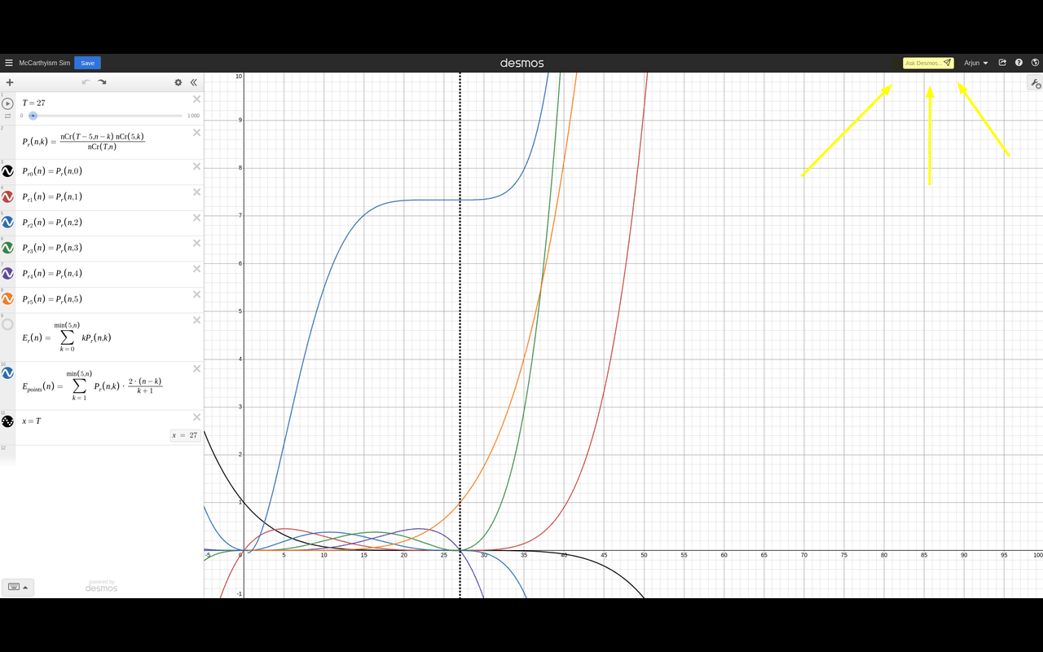The width and height of the screenshot is (1043, 652).
Task: Click the McCarthyism Sim graph title
Action: pos(45,63)
